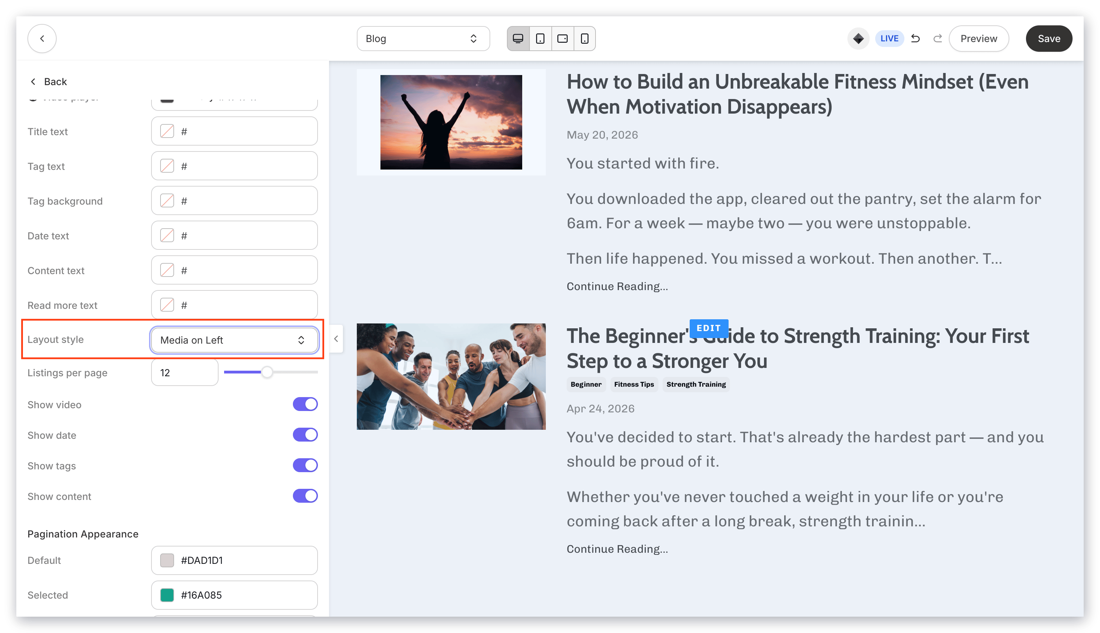This screenshot has height=633, width=1100.
Task: Click the Content text color swatch
Action: click(167, 270)
